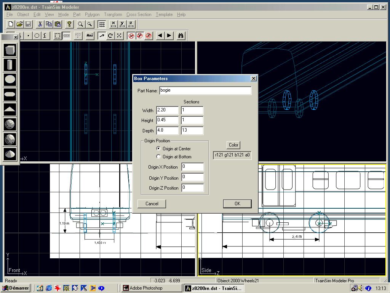390x293 pixels.
Task: Click the Open file folder icon
Action: pyautogui.click(x=19, y=24)
